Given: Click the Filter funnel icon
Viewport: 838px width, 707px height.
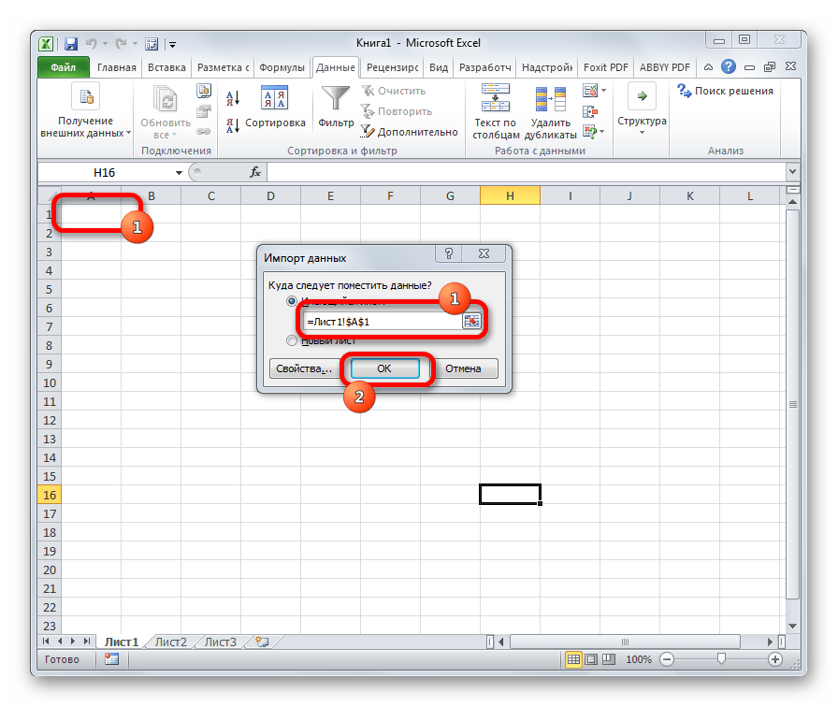Looking at the screenshot, I should pos(336,98).
